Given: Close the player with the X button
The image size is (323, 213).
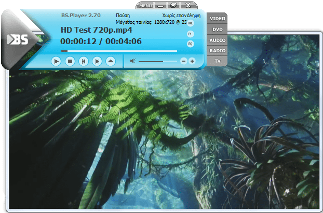Looking at the screenshot, I should pyautogui.click(x=189, y=6).
